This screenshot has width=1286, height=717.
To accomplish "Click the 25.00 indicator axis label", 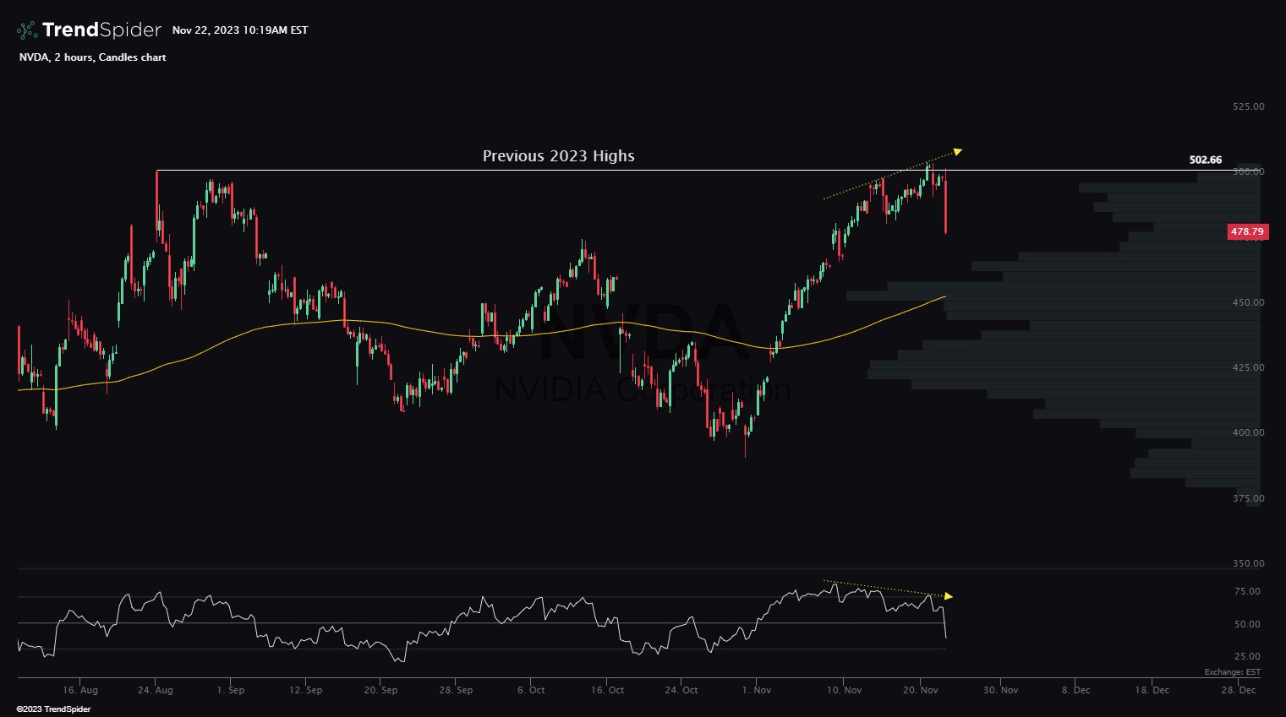I will click(1248, 656).
